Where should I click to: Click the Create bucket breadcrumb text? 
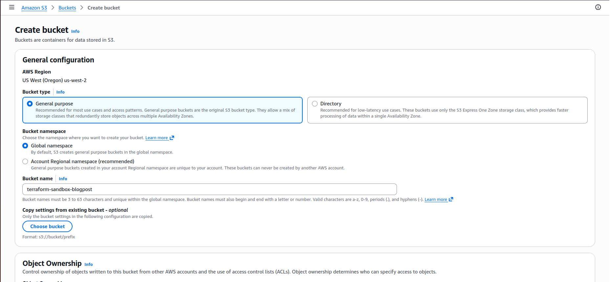click(x=104, y=8)
